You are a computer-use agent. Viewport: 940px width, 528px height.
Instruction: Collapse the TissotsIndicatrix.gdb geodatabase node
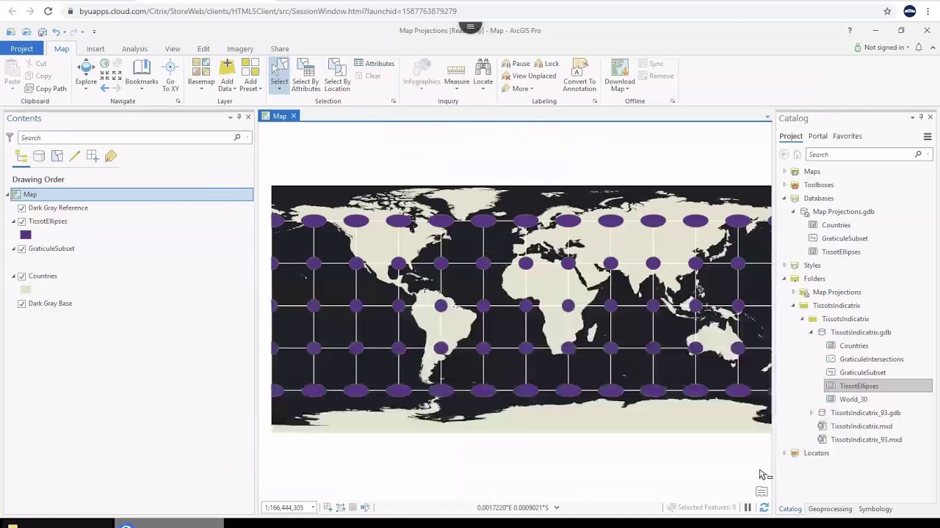[x=811, y=333]
